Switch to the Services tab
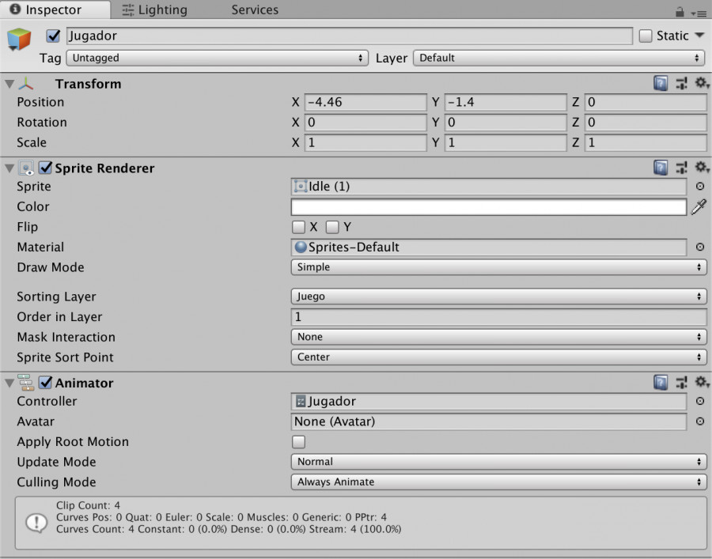The width and height of the screenshot is (712, 559). [255, 9]
